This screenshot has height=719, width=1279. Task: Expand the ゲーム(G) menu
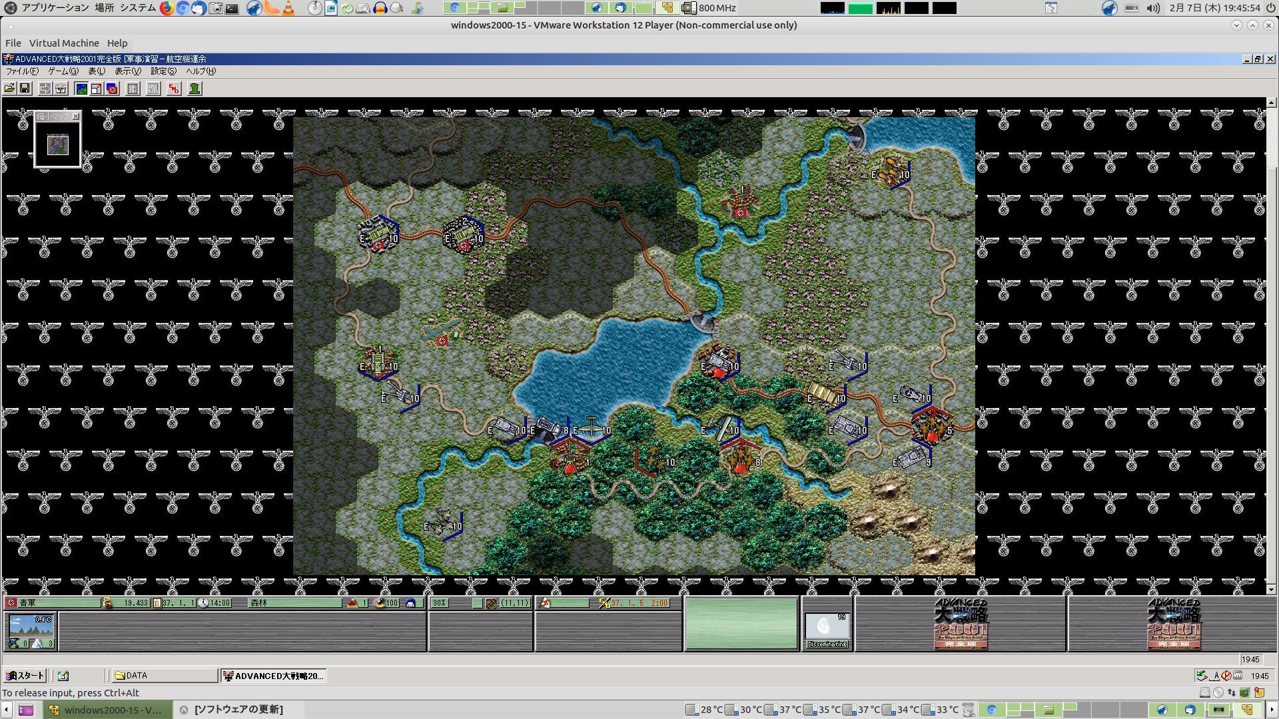[63, 71]
